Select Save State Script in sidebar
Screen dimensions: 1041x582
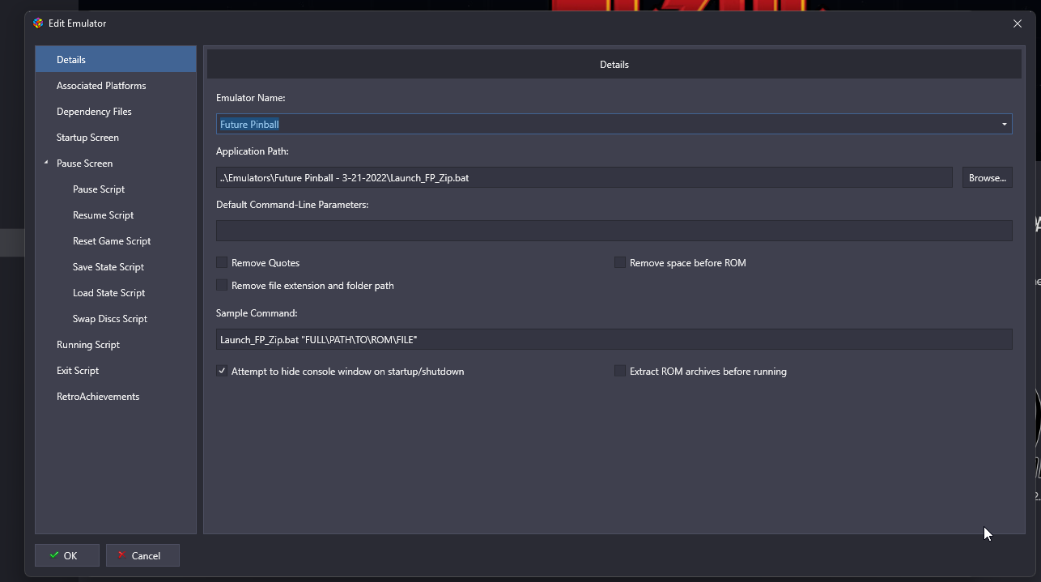pyautogui.click(x=108, y=267)
